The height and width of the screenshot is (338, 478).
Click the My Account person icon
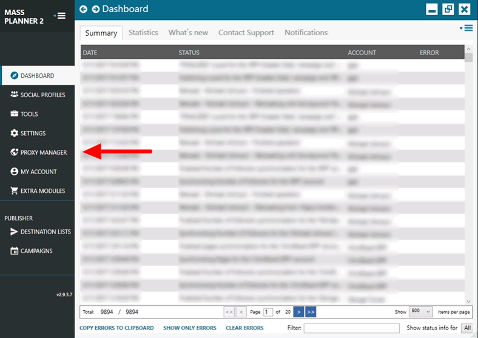point(15,172)
